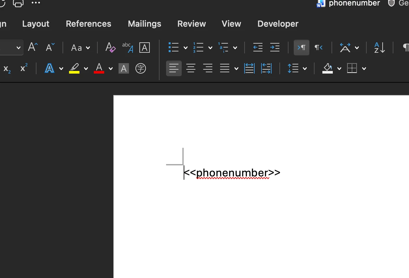Click the Print icon in title bar

18,3
